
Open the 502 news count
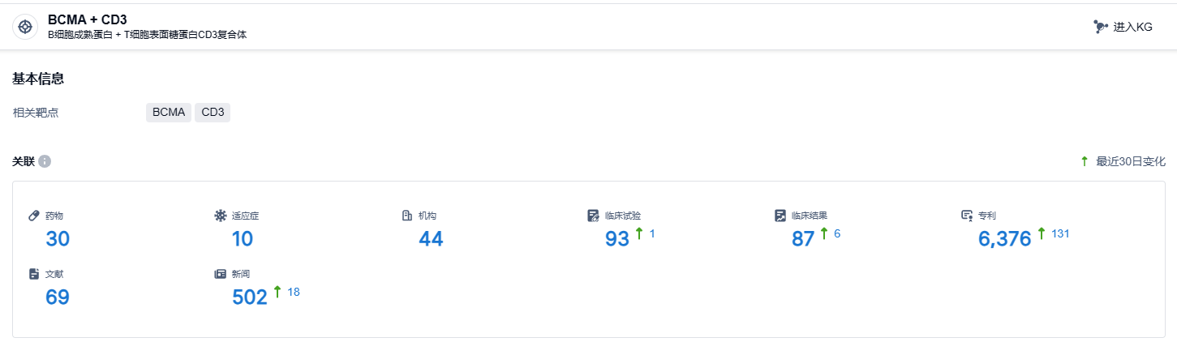(249, 297)
